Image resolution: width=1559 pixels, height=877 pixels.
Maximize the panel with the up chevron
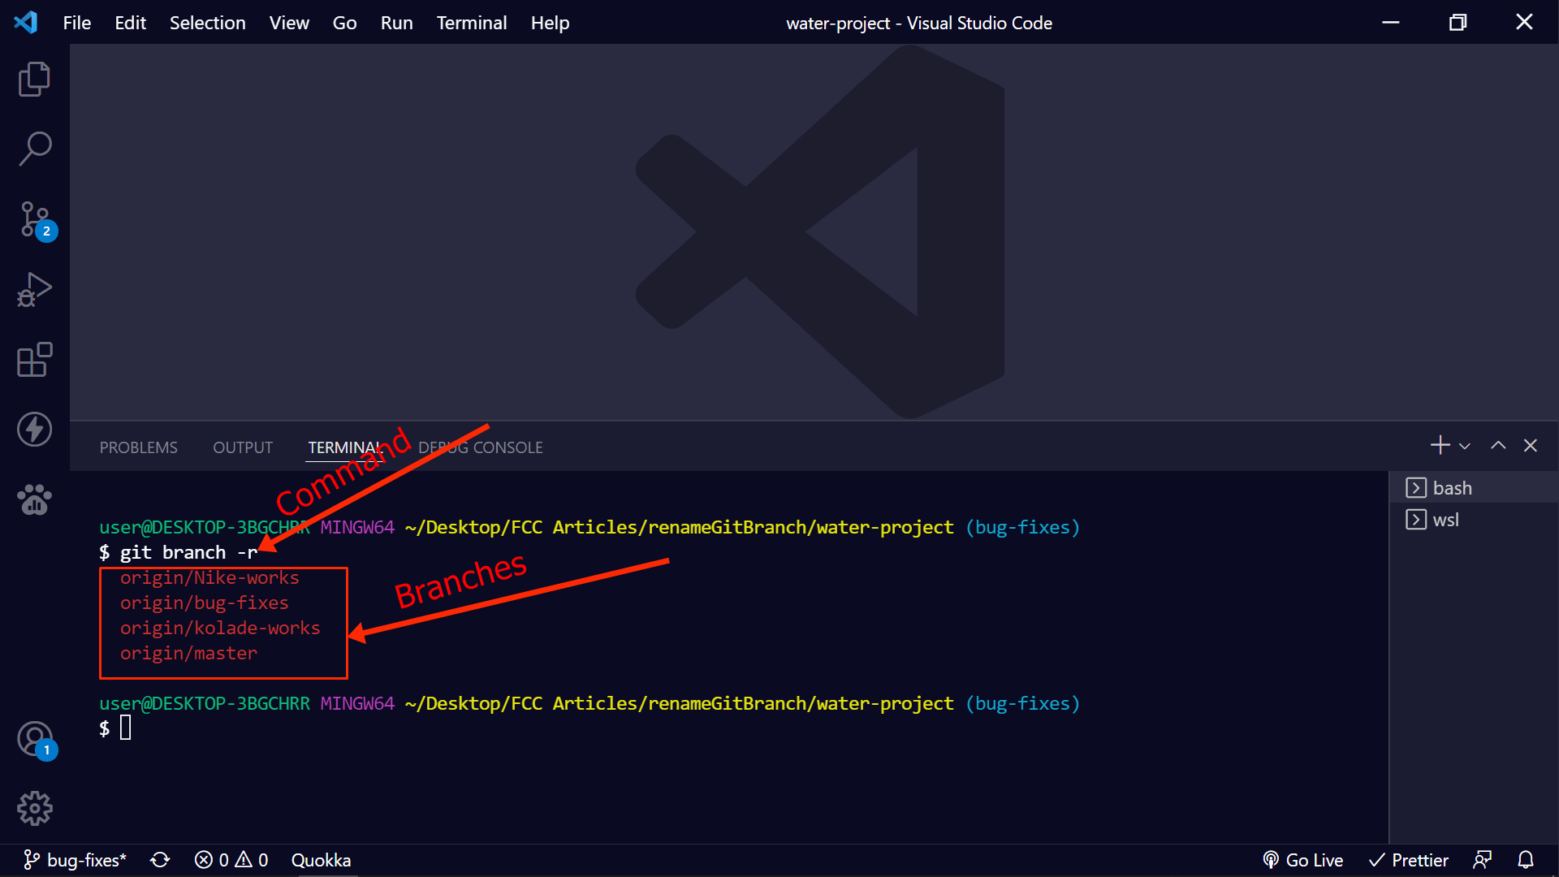coord(1498,445)
